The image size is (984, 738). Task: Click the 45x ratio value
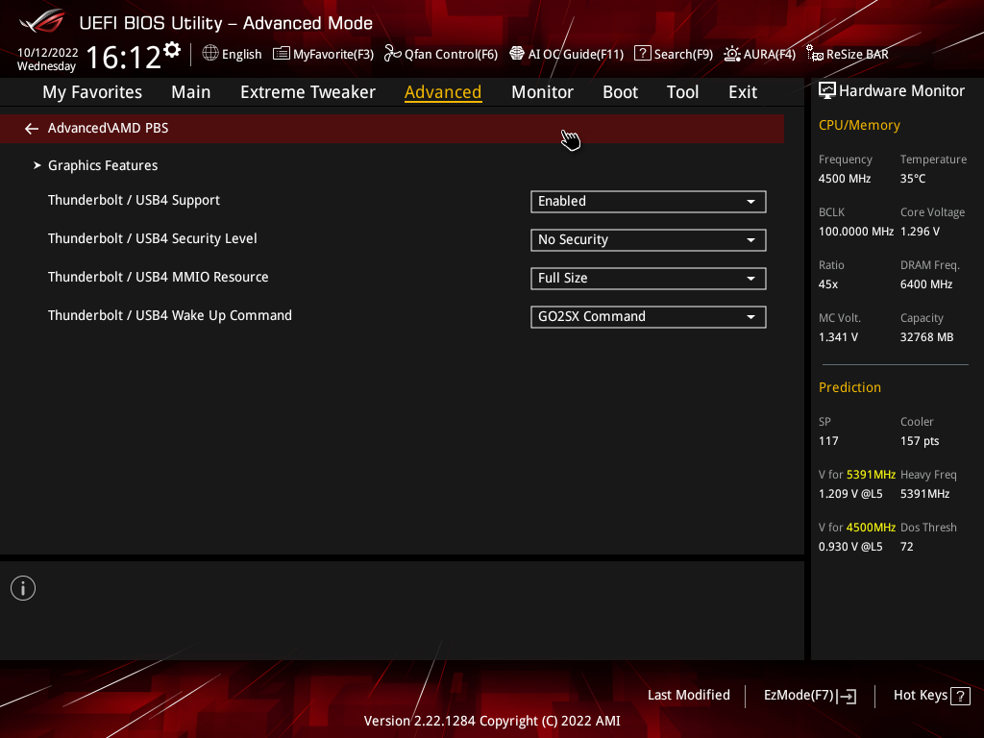827,284
